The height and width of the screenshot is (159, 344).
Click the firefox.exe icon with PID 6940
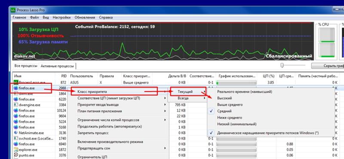pos(16,144)
